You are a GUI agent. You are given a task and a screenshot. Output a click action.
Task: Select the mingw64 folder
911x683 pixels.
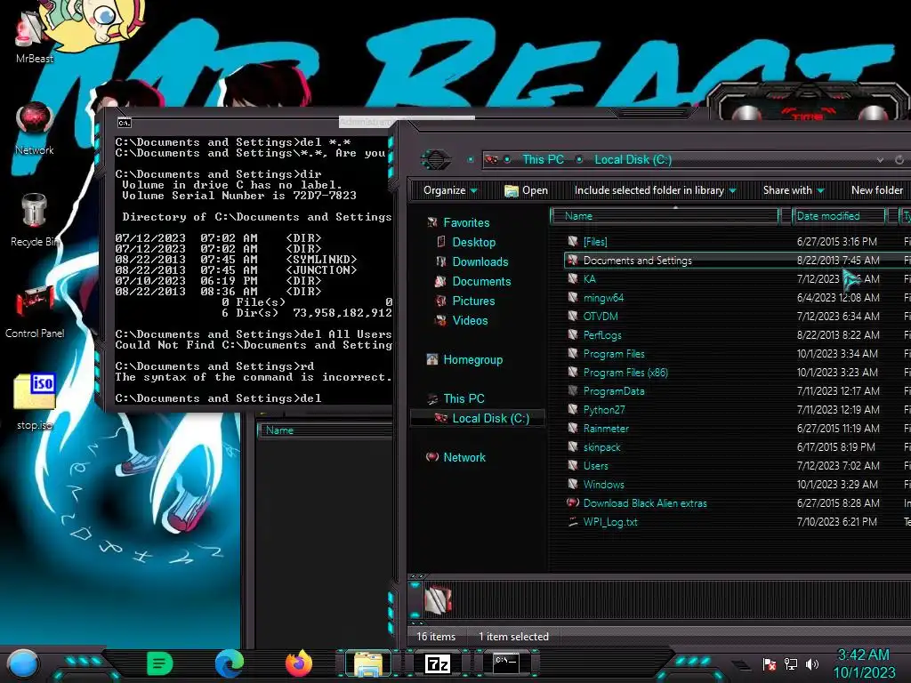pos(603,298)
